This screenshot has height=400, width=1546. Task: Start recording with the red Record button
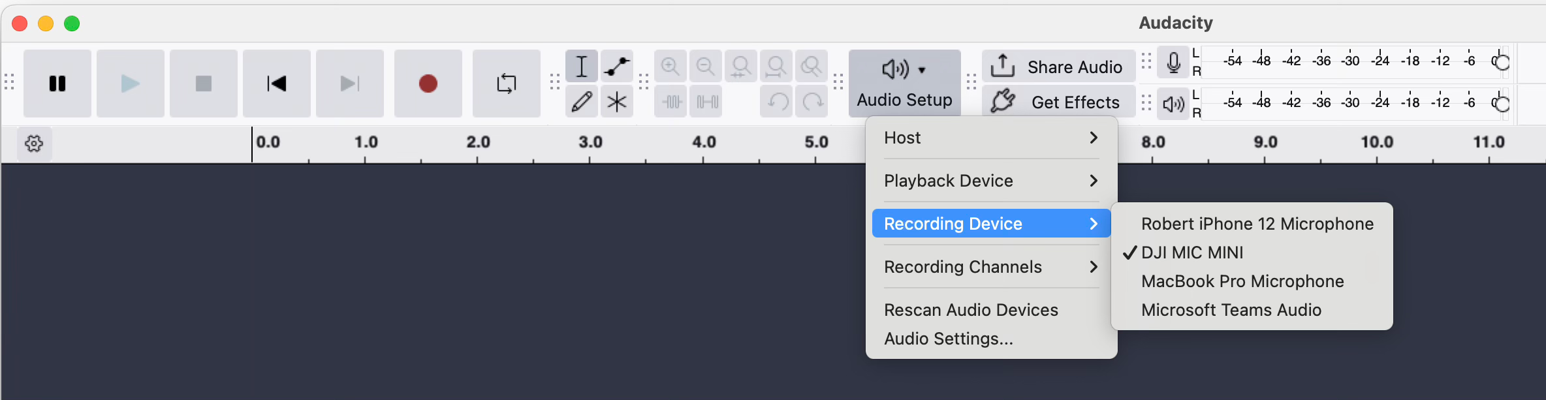[x=428, y=84]
